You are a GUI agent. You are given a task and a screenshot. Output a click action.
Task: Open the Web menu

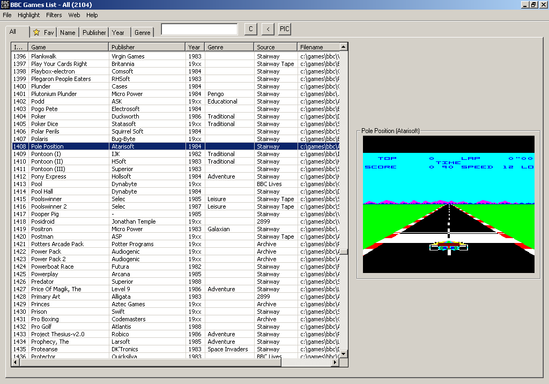74,15
